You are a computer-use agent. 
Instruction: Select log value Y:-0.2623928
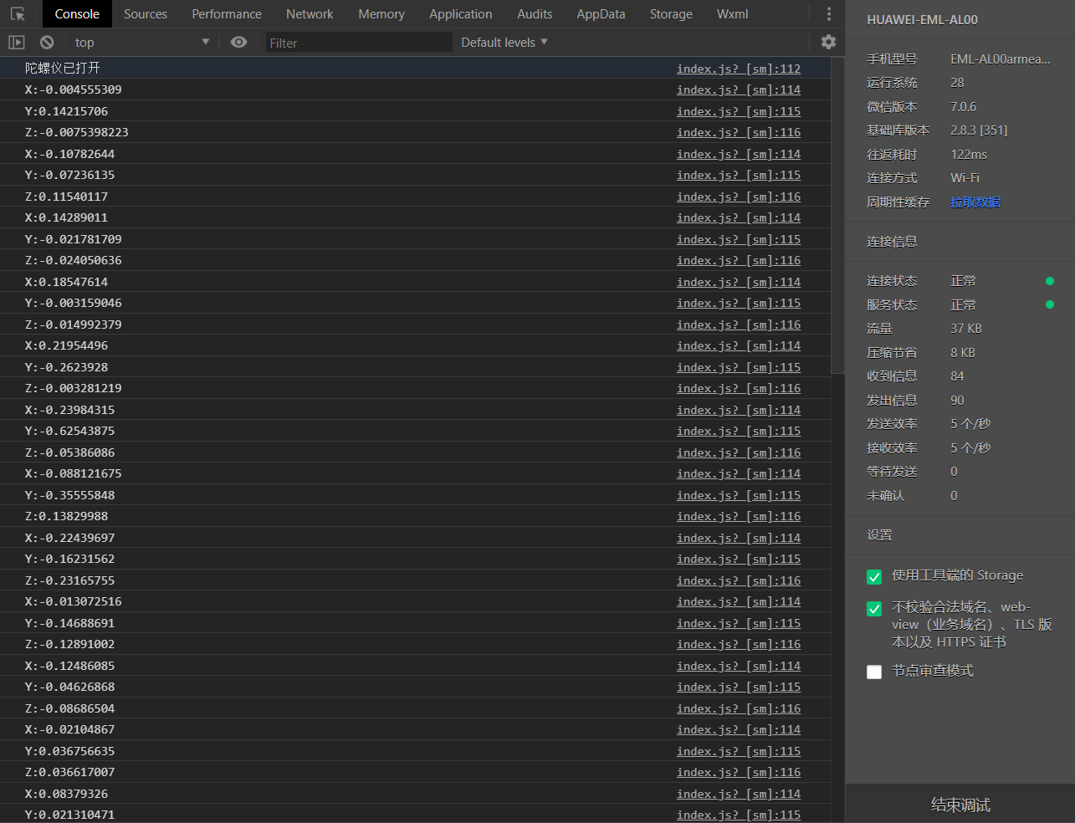tap(66, 367)
